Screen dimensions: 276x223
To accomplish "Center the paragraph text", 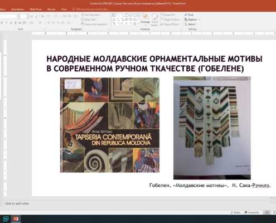I will point(54,23).
